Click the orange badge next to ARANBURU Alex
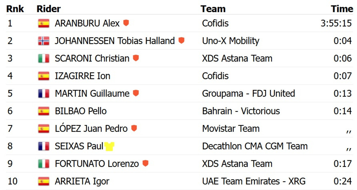 (x=126, y=23)
